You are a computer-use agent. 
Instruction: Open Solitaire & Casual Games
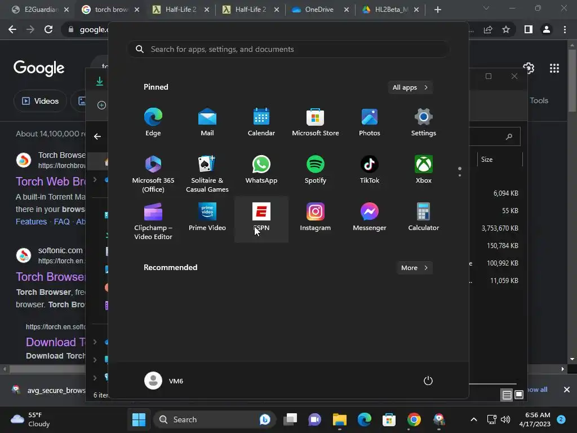click(x=207, y=174)
